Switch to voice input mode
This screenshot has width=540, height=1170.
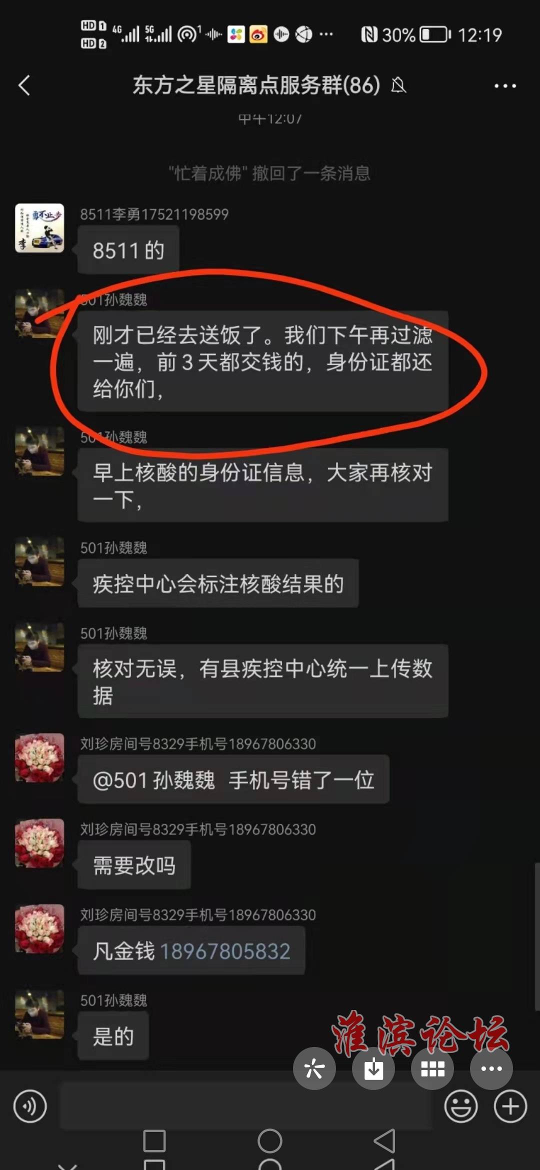[30, 1106]
